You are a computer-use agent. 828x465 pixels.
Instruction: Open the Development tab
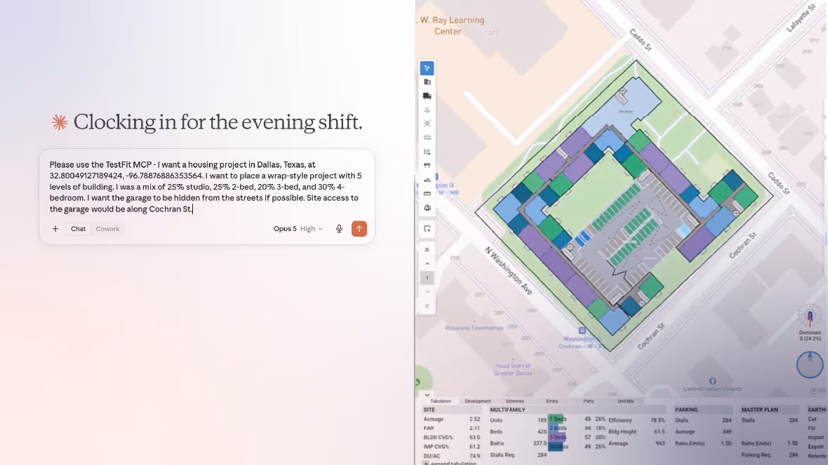(x=478, y=401)
